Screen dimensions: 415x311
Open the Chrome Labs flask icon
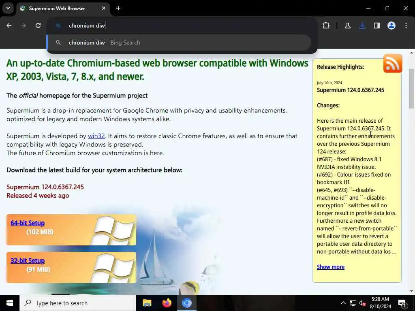coord(348,26)
